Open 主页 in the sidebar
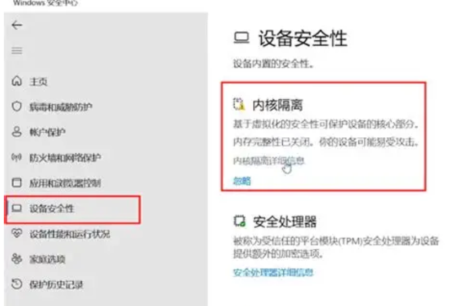 click(39, 82)
